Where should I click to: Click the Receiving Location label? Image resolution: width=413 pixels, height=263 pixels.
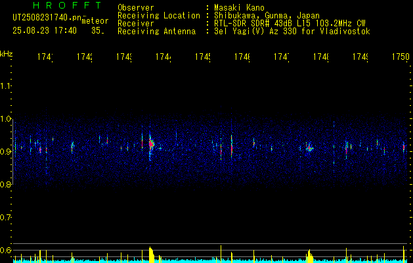click(x=159, y=16)
